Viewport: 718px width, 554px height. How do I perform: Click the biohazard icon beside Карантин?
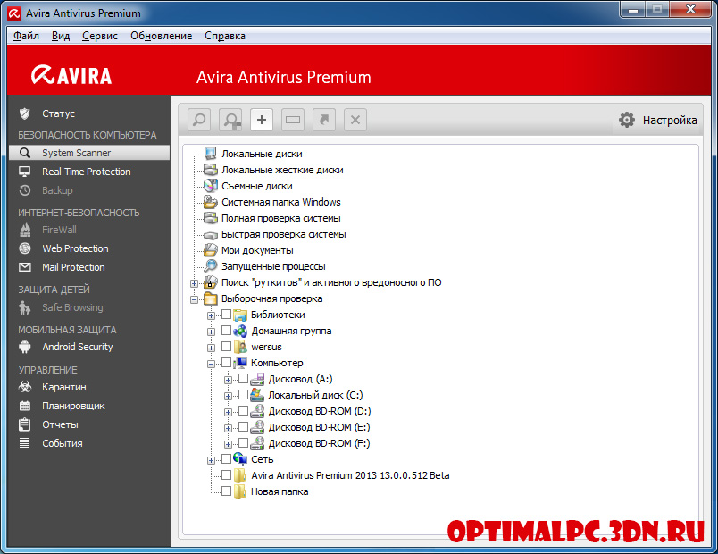(x=25, y=387)
